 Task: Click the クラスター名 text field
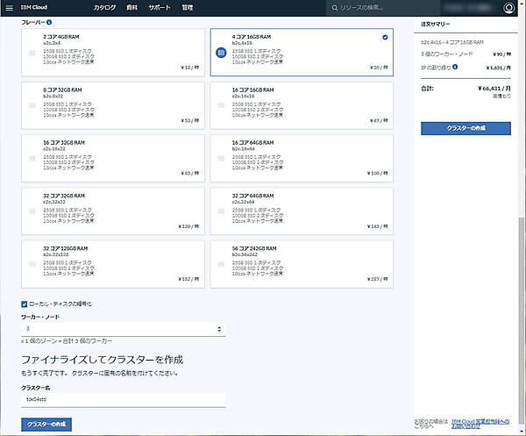point(123,399)
